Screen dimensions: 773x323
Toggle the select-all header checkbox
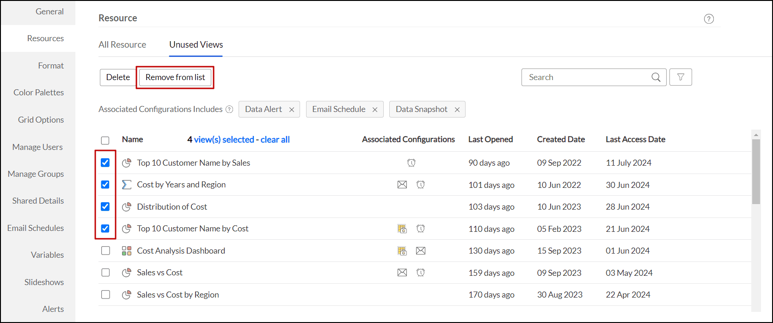pyautogui.click(x=105, y=140)
